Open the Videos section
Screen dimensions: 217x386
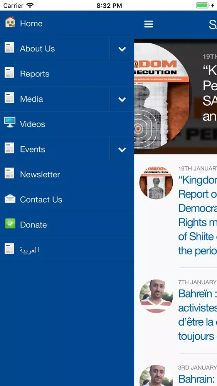click(67, 124)
